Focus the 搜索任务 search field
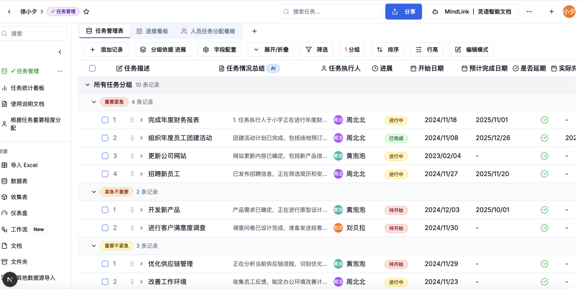This screenshot has height=289, width=580. (x=331, y=12)
